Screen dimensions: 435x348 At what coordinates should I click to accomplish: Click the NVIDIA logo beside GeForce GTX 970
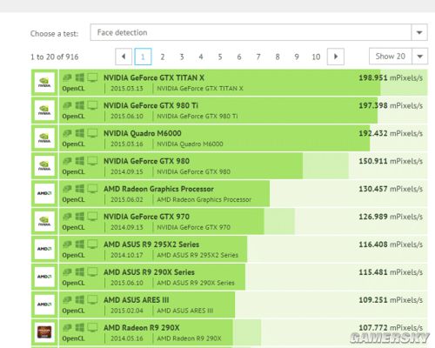point(44,221)
